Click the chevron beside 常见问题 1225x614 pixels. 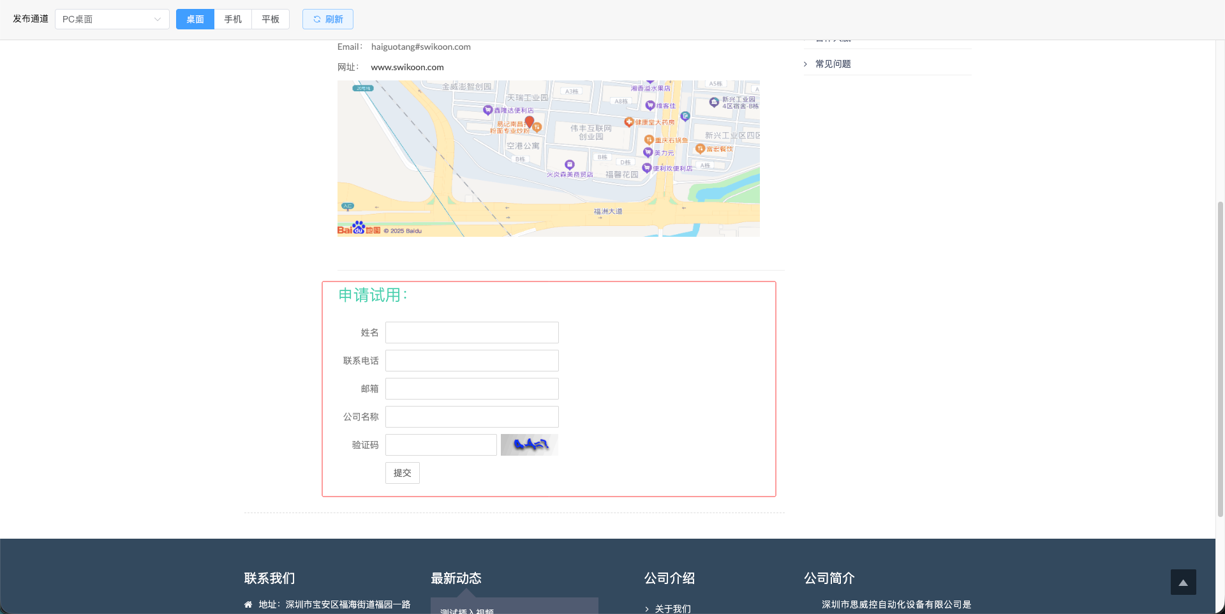click(x=806, y=64)
